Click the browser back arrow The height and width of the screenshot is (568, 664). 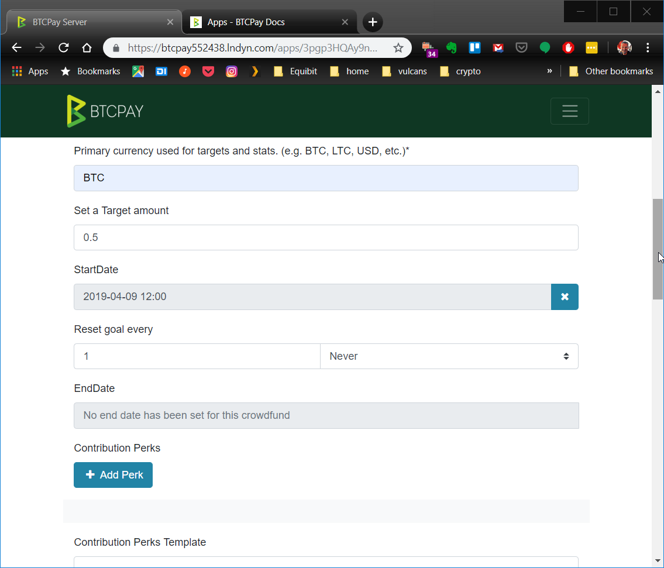click(16, 47)
